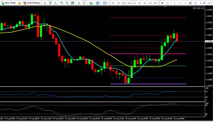Select the M1 timeframe
This screenshot has height=122, width=213.
click(x=113, y=3)
